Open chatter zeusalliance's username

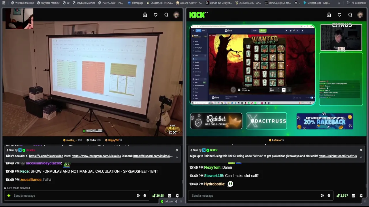tap(31, 180)
